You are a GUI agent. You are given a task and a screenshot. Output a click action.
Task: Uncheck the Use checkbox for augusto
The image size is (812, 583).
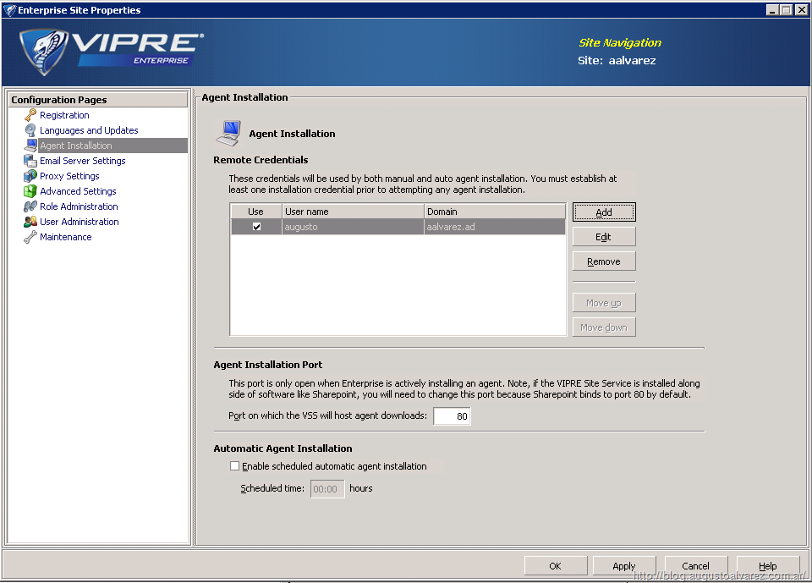coord(256,227)
